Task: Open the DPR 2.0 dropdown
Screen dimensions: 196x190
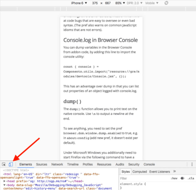Action: (134, 3)
